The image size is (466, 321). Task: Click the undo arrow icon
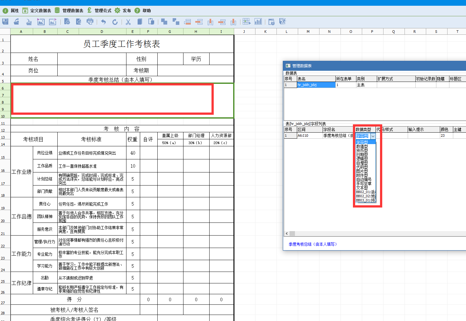104,22
